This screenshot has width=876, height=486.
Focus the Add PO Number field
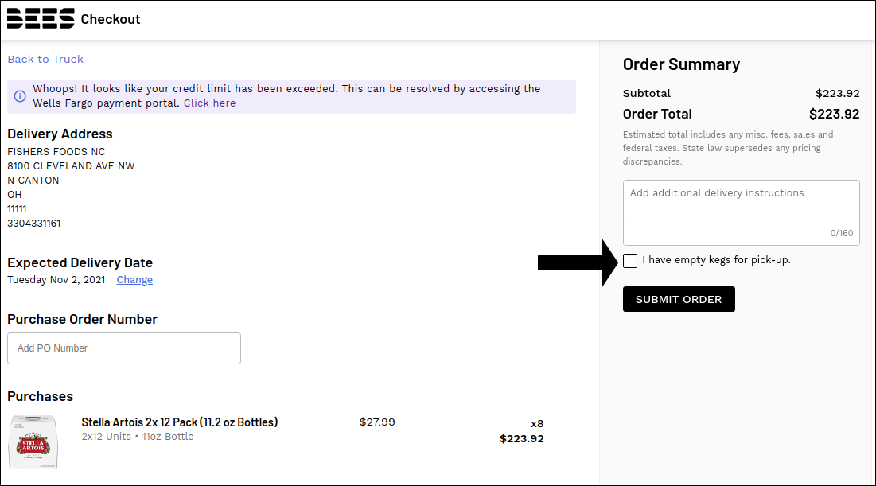click(x=124, y=348)
